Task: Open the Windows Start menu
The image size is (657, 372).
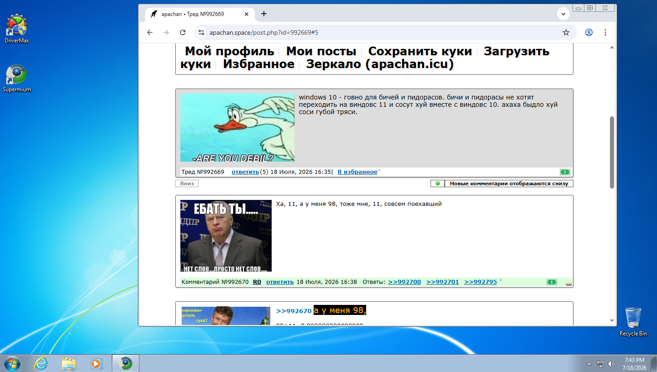Action: [12, 363]
